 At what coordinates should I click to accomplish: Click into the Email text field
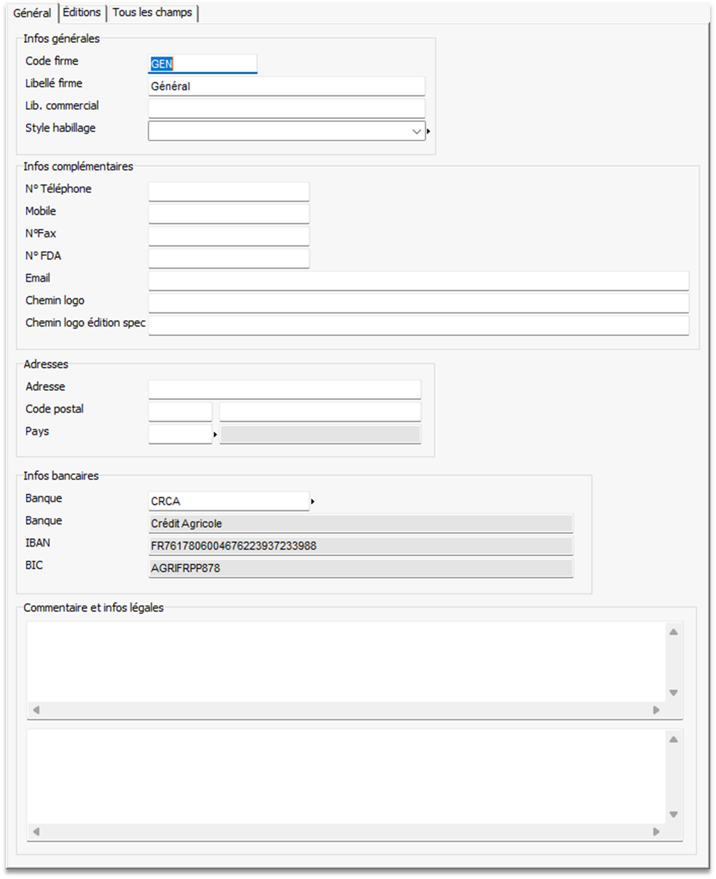418,280
